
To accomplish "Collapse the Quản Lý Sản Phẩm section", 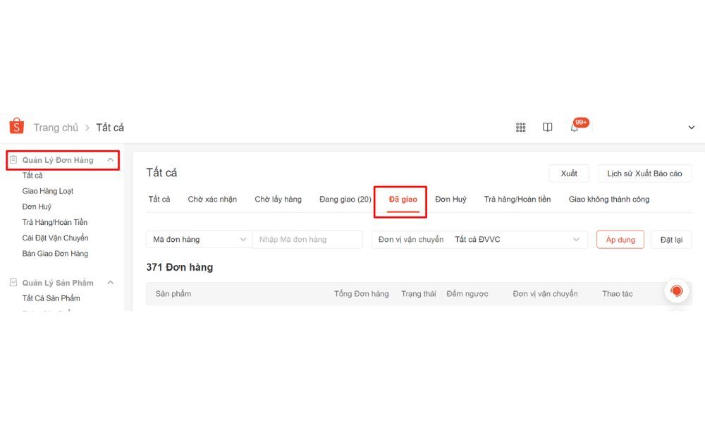I will coord(110,282).
